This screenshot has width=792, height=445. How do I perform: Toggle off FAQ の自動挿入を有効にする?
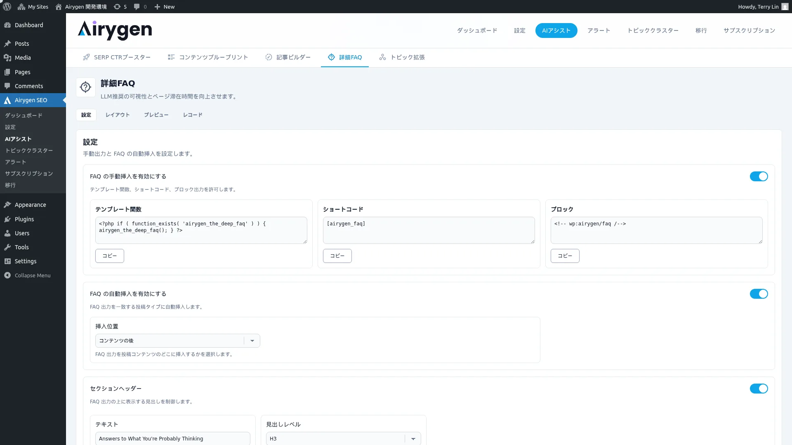point(759,294)
